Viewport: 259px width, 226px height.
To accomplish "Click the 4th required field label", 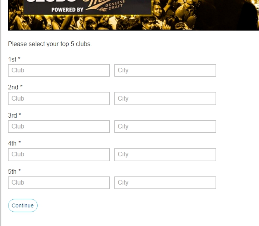I will click(x=14, y=143).
